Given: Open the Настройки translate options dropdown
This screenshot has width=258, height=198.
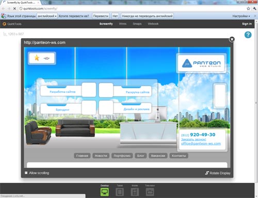Looking at the screenshot, I should (241, 16).
